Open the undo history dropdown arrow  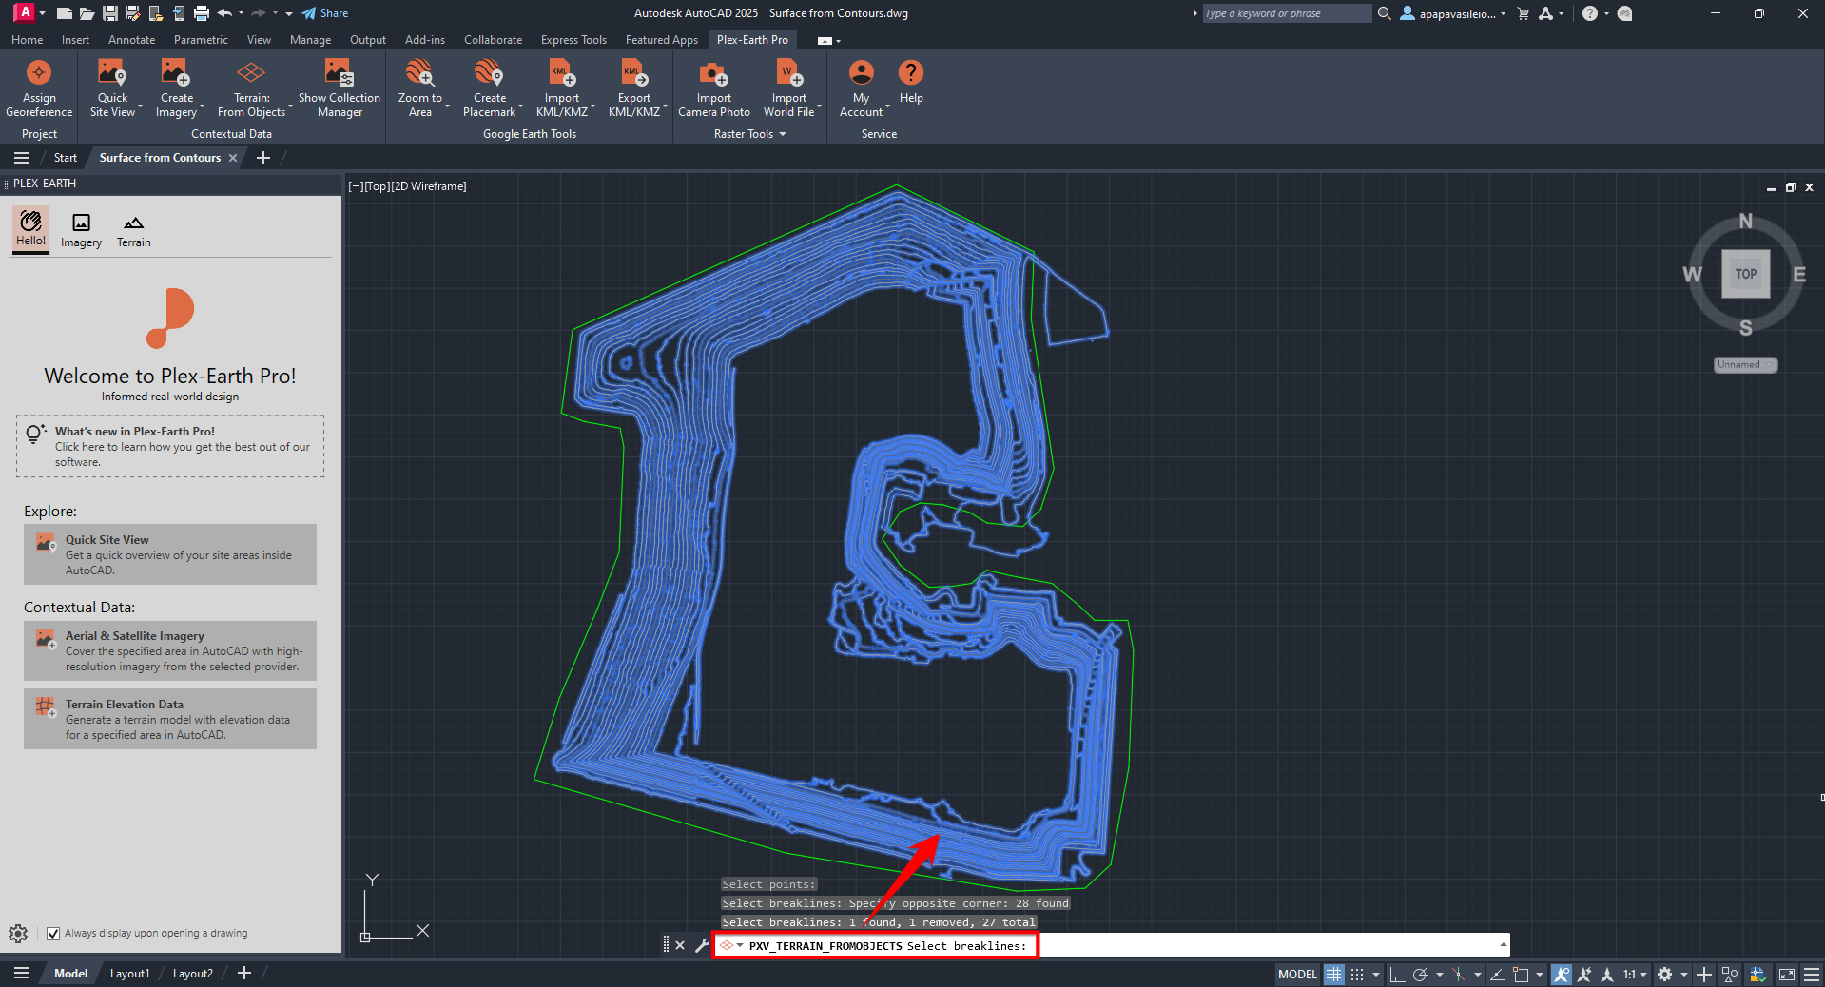click(242, 13)
